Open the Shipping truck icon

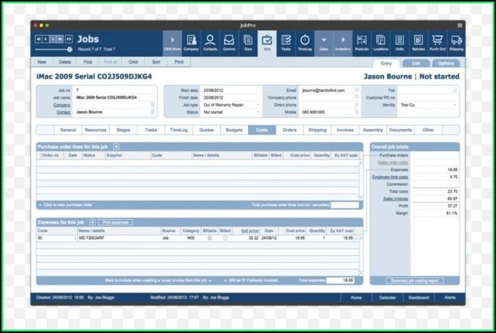(456, 43)
